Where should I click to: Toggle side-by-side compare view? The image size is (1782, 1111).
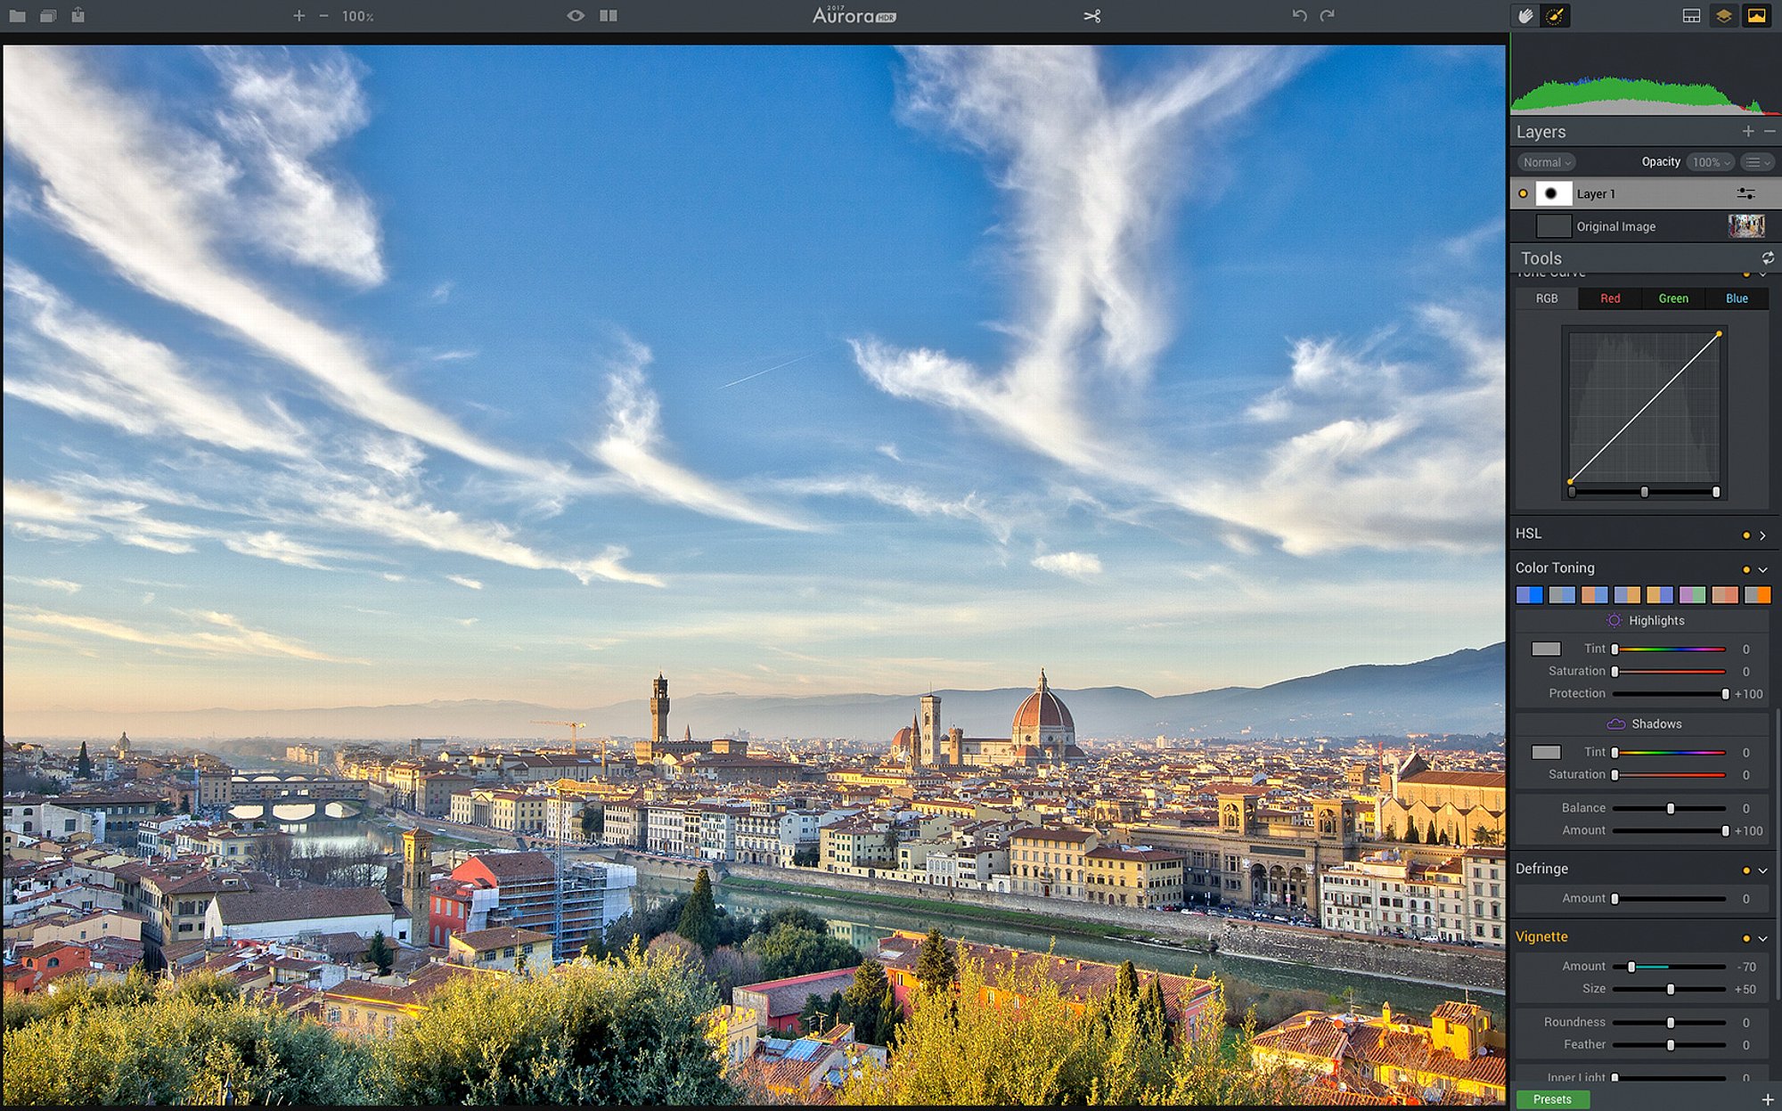click(x=609, y=16)
